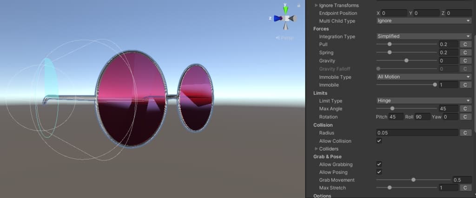Click the center cube of the scene gizmo

coord(287,18)
